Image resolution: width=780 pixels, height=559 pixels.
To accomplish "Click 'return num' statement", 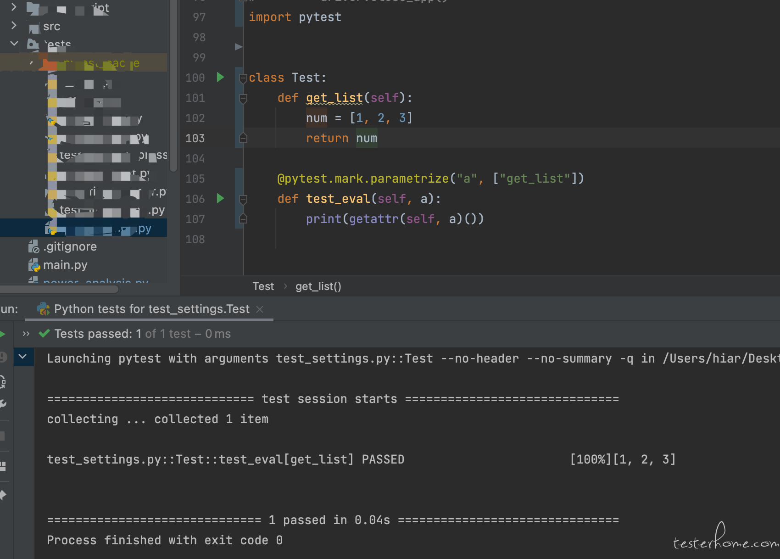I will point(342,138).
